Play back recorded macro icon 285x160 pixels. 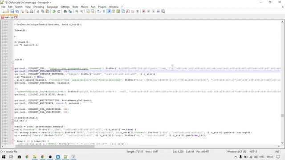click(153, 11)
